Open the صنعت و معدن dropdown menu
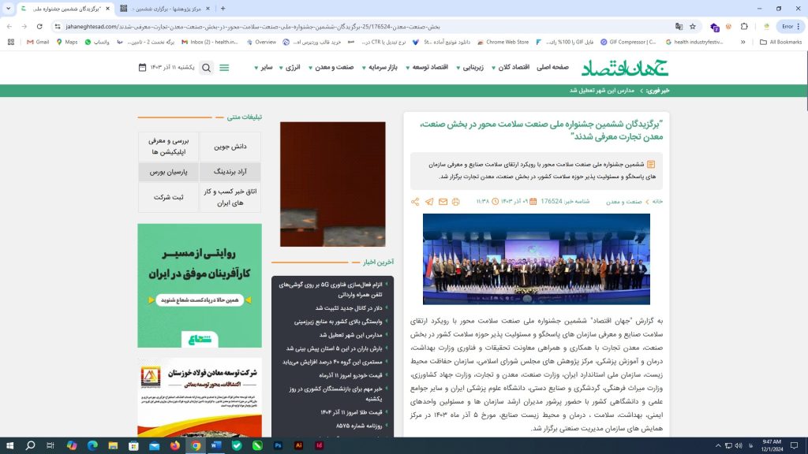This screenshot has height=454, width=808. [336, 68]
